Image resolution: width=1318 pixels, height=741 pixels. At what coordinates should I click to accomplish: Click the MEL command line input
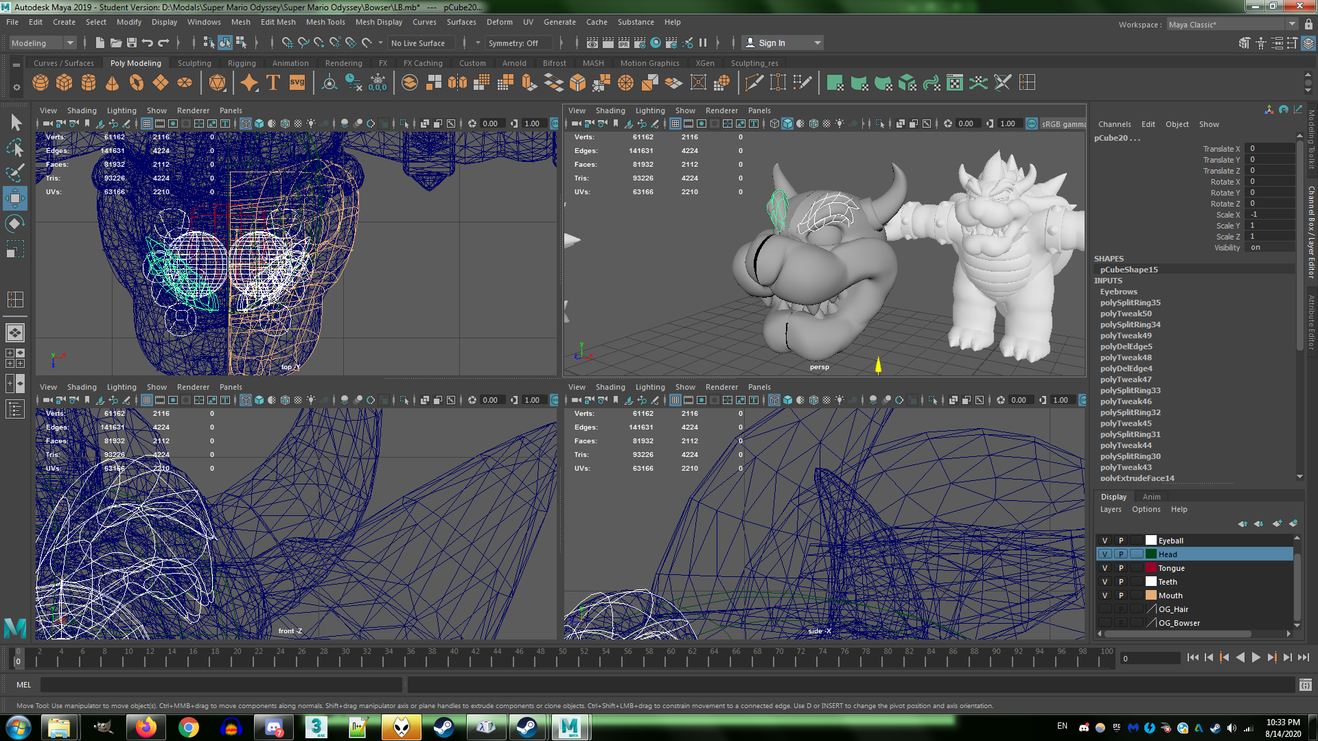(x=221, y=685)
